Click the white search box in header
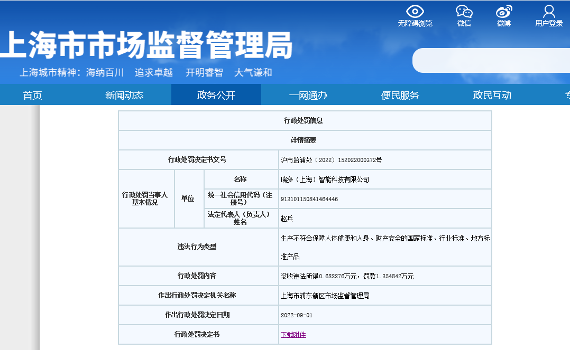 [491, 60]
